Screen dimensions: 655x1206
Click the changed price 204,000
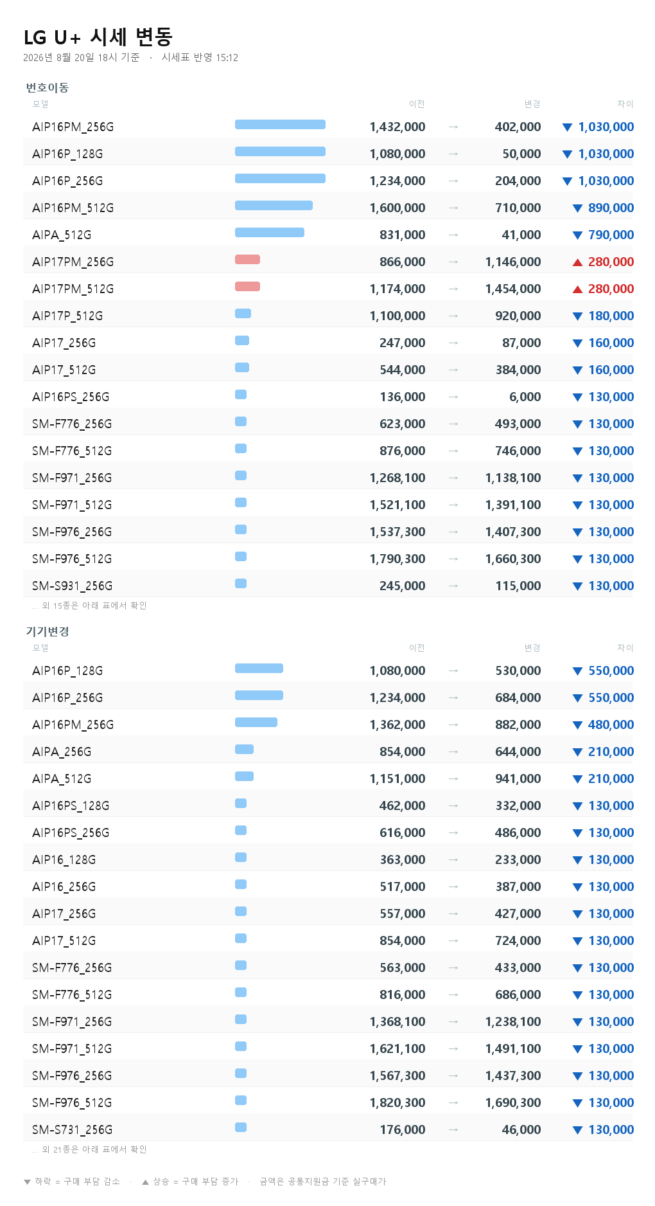(x=518, y=181)
